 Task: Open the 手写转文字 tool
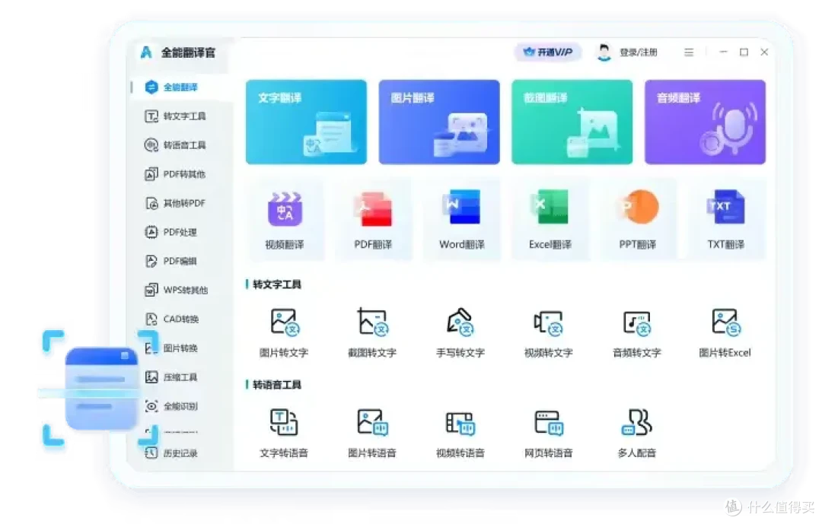point(460,333)
